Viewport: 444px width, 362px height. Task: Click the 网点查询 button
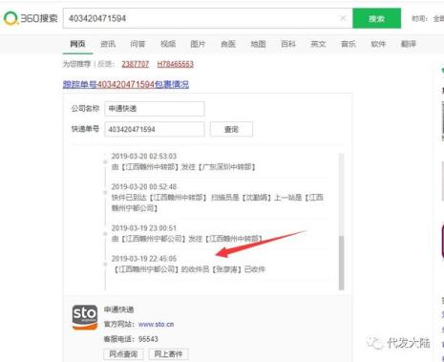(x=123, y=354)
